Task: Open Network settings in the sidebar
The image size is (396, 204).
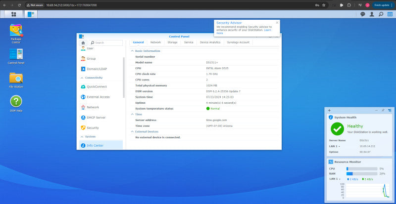Action: [x=101, y=107]
